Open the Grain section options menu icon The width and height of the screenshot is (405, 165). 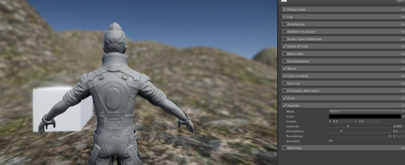click(x=403, y=98)
